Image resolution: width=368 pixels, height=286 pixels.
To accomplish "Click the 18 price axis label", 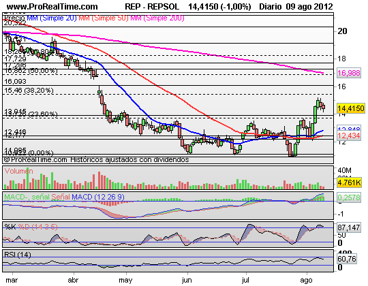I will pyautogui.click(x=341, y=59).
